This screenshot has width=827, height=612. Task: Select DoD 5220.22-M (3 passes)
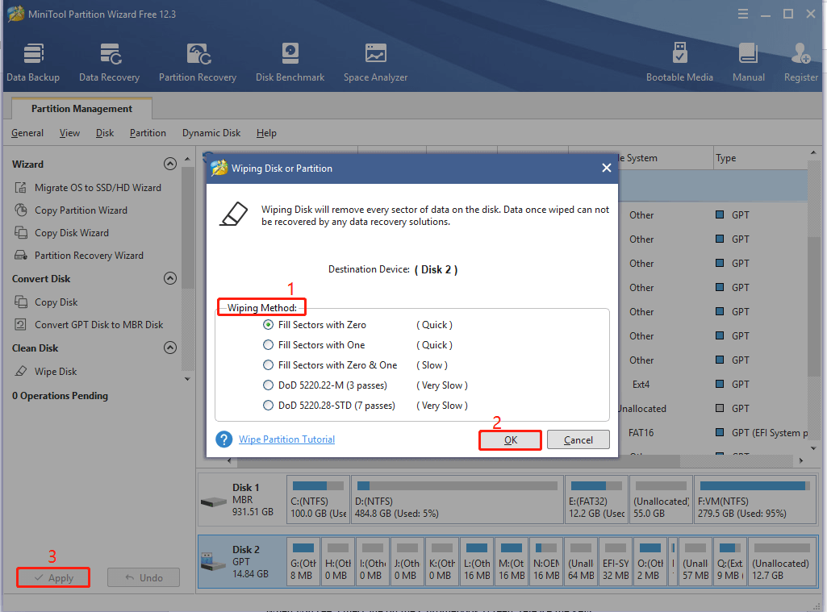coord(269,385)
